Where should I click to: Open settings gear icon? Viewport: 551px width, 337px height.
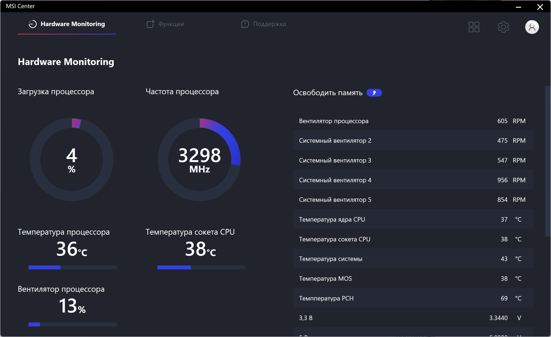point(503,27)
